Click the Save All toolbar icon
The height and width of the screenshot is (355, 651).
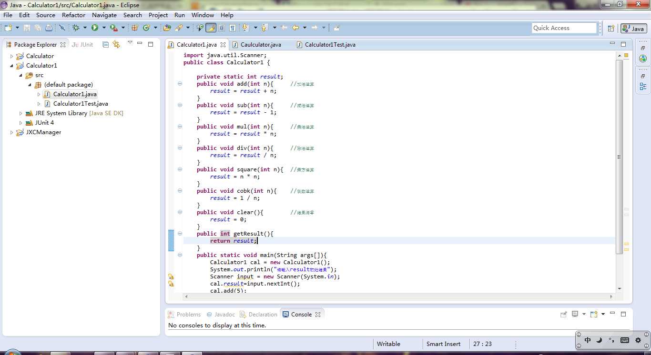(x=38, y=28)
